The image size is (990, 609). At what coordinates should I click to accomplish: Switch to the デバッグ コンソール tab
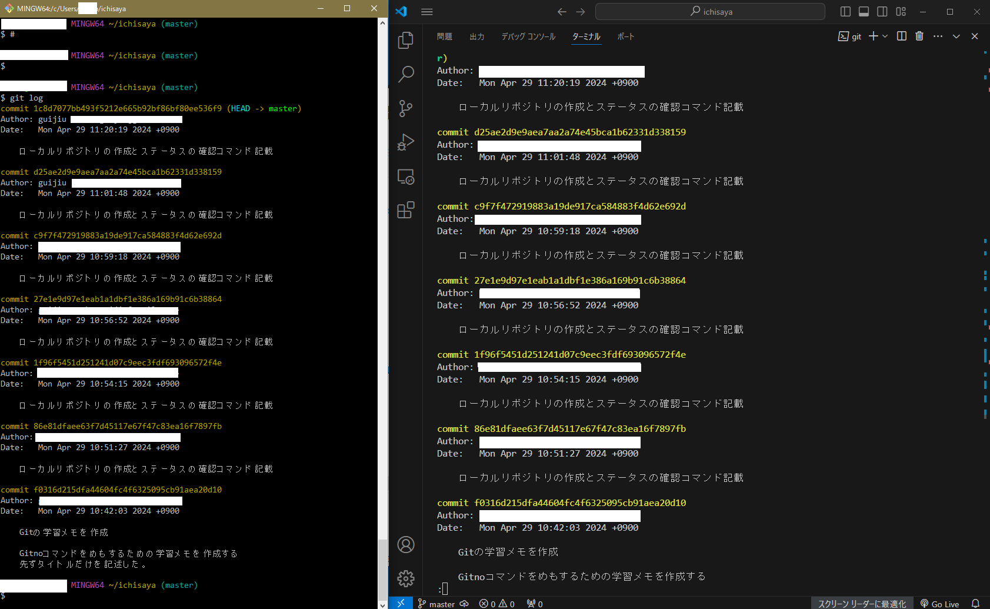[x=528, y=36]
